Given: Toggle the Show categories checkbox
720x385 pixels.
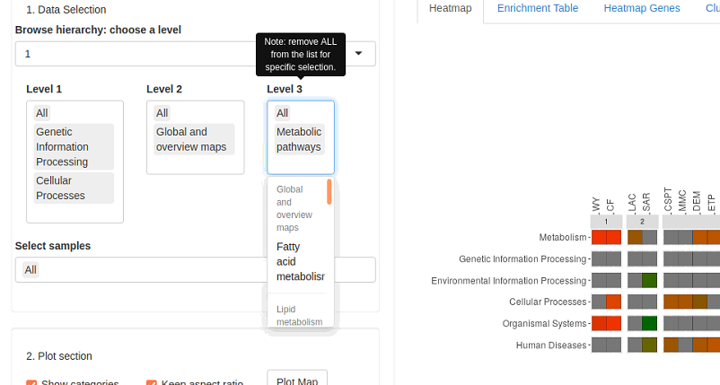Looking at the screenshot, I should [x=31, y=382].
